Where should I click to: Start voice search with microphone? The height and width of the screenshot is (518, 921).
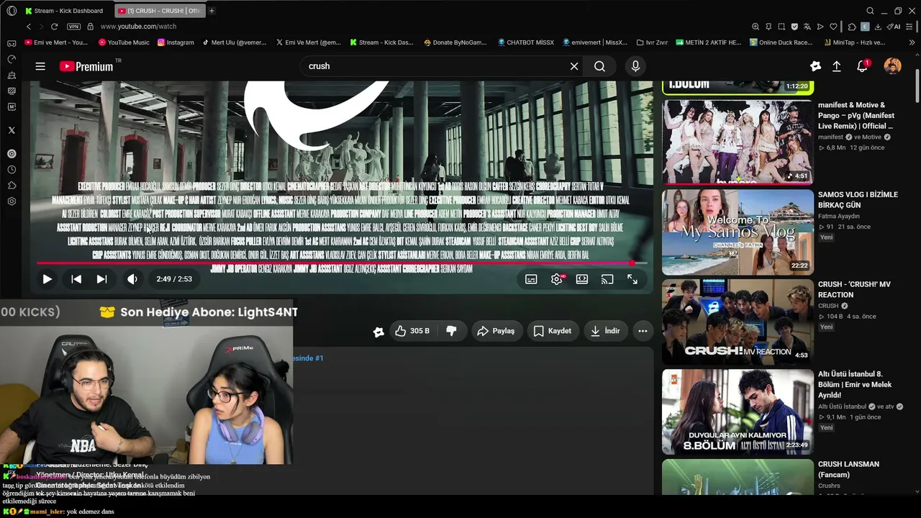click(635, 66)
